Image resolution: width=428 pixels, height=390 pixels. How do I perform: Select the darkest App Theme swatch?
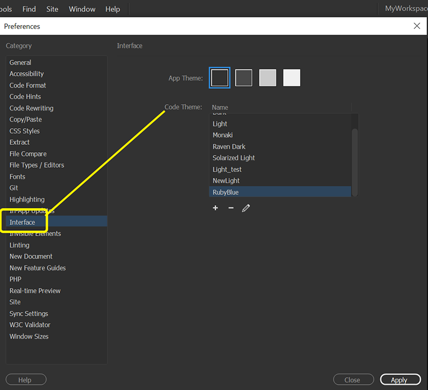pos(219,77)
